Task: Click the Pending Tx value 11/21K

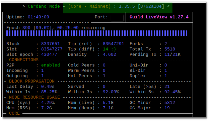Action: (x=172, y=54)
